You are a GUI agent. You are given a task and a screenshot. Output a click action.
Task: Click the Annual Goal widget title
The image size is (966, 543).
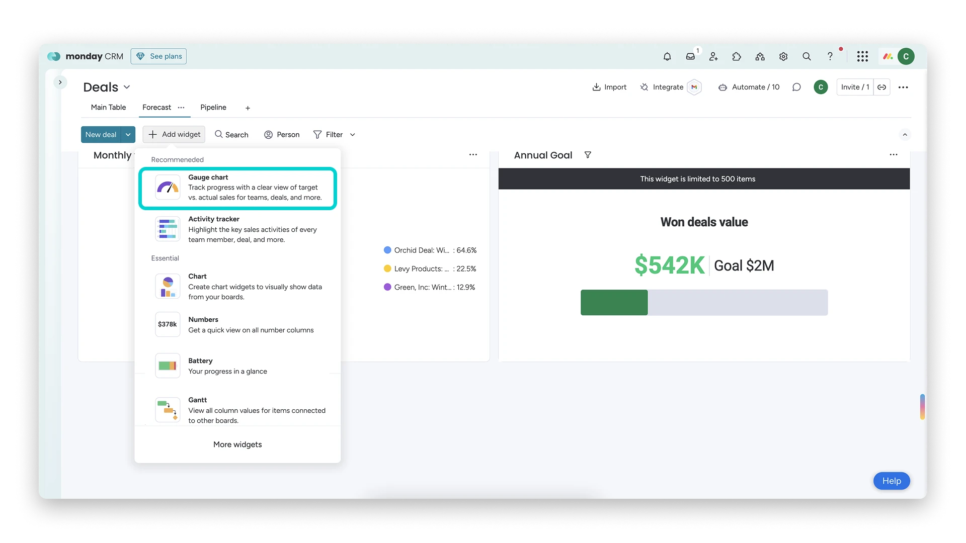pyautogui.click(x=543, y=155)
